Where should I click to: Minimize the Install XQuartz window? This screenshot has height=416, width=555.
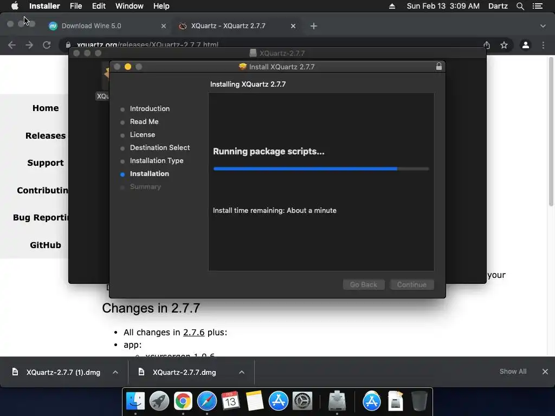coord(128,67)
